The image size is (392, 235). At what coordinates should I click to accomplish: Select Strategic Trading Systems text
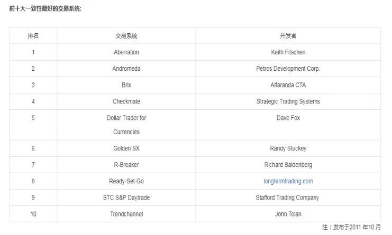(288, 101)
